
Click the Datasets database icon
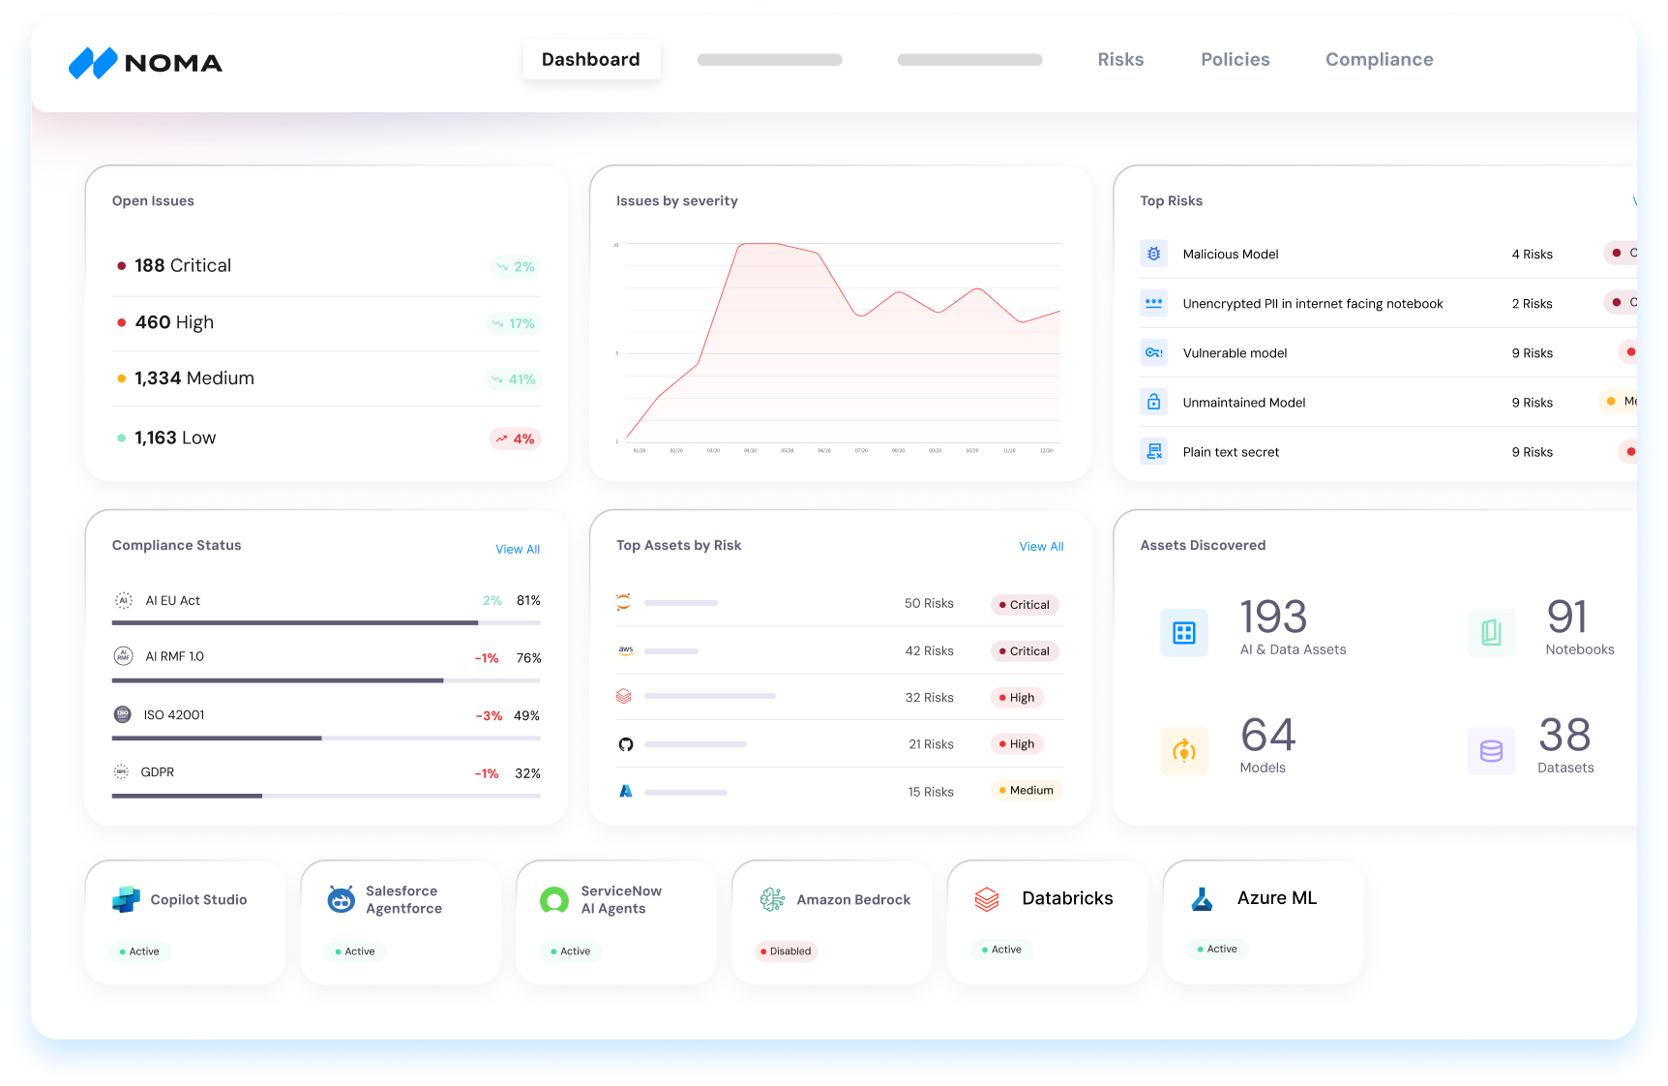coord(1491,750)
